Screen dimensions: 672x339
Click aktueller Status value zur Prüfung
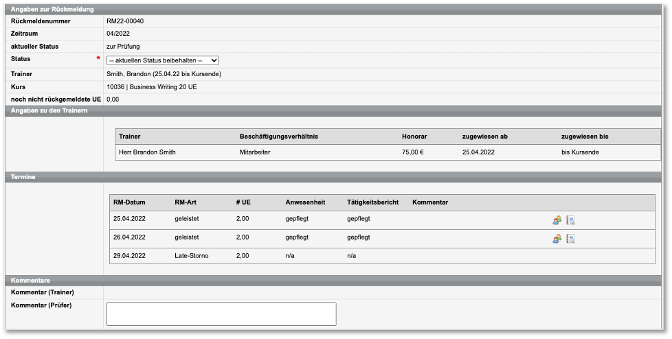(123, 46)
